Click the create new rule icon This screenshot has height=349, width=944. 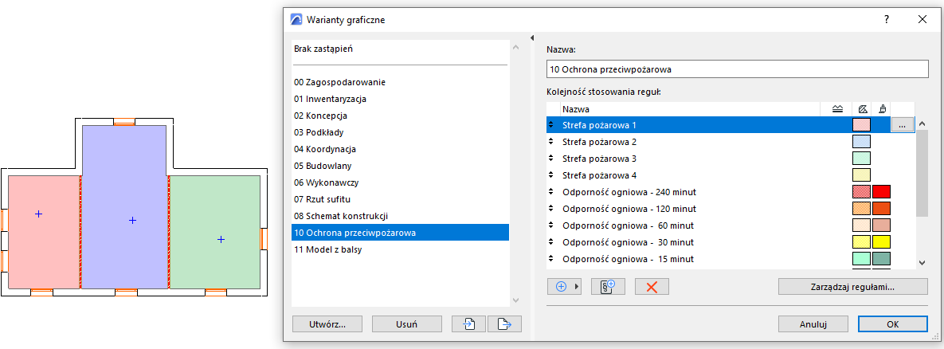pos(608,287)
